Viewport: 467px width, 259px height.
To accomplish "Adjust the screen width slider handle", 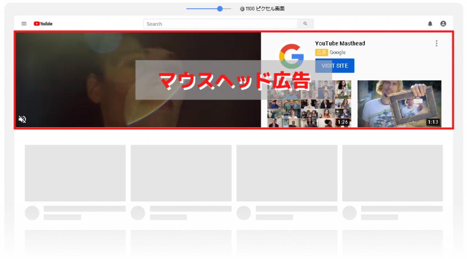I will point(220,9).
